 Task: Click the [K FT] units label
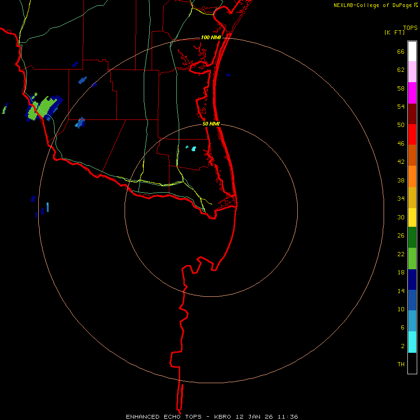click(394, 32)
